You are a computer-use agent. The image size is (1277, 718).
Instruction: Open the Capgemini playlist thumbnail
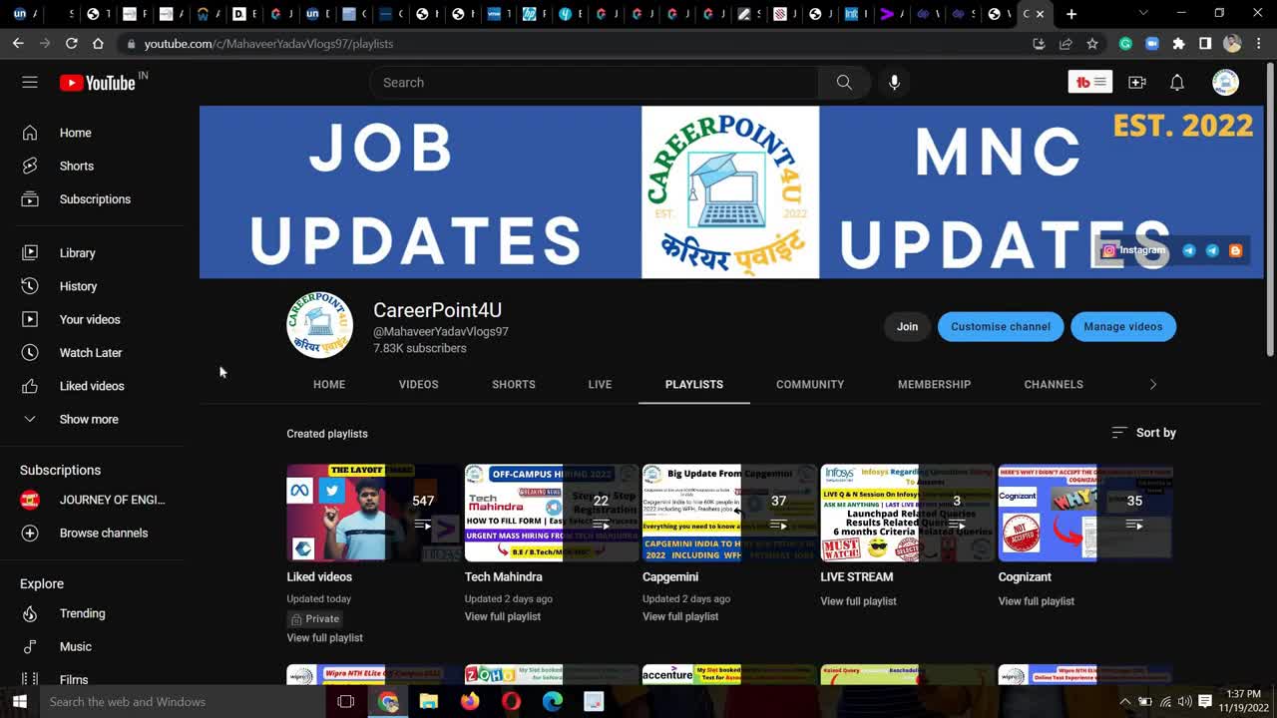click(x=729, y=513)
